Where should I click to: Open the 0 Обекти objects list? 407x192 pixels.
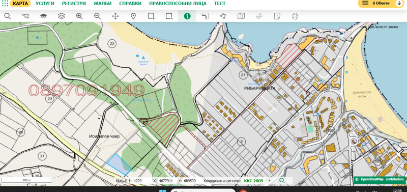point(381,3)
